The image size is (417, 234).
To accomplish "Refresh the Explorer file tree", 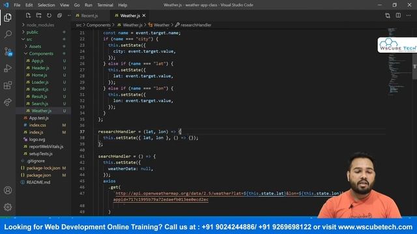I will tap(50, 16).
